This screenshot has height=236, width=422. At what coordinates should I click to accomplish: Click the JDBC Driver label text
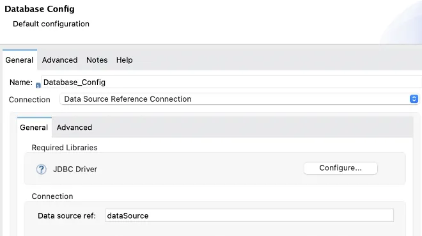(x=75, y=169)
